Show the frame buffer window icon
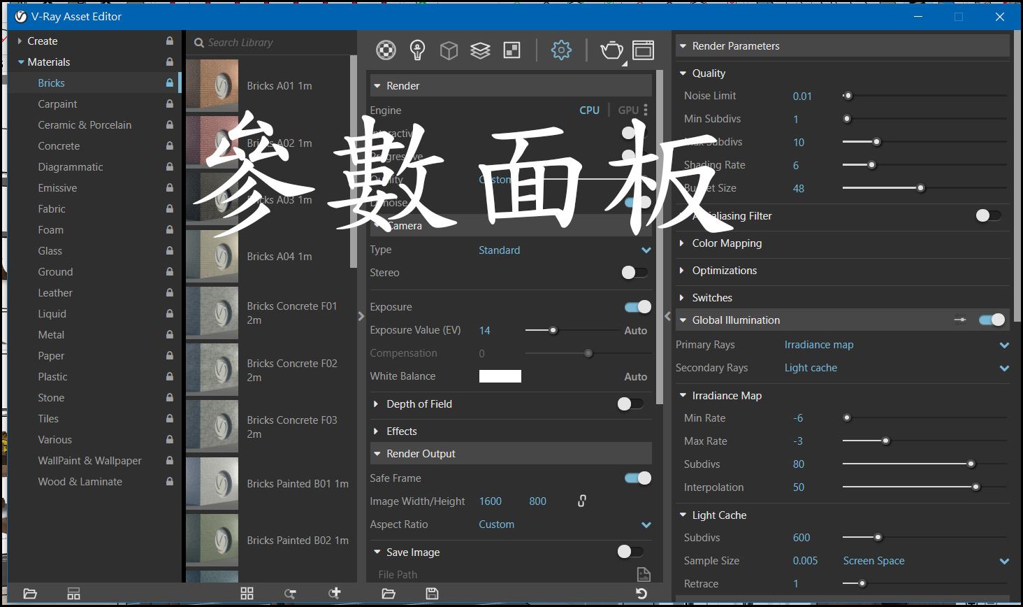 [x=643, y=50]
